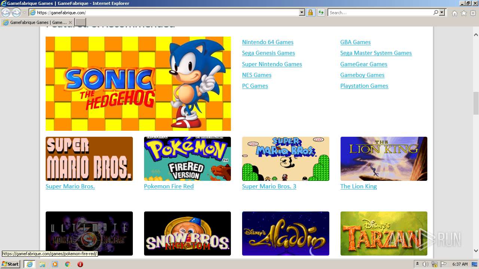479x269 pixels.
Task: Open Action Center flag tray icon
Action: [443, 264]
